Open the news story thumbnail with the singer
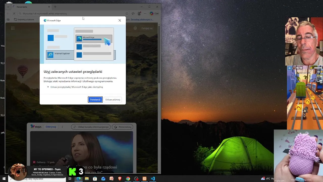This screenshot has width=323, height=182. pos(82,152)
